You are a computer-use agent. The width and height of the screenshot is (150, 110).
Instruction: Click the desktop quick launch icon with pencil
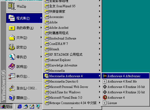[32, 107]
